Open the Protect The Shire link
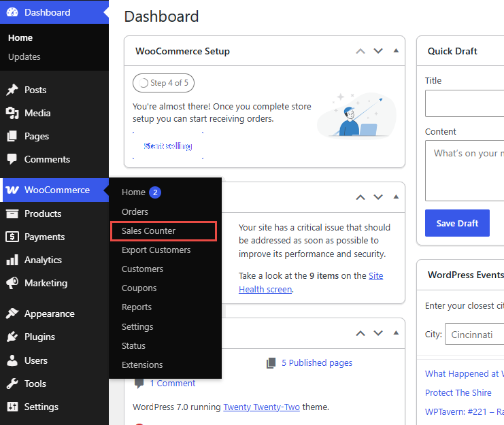Screen dimensions: 504x425 458,392
